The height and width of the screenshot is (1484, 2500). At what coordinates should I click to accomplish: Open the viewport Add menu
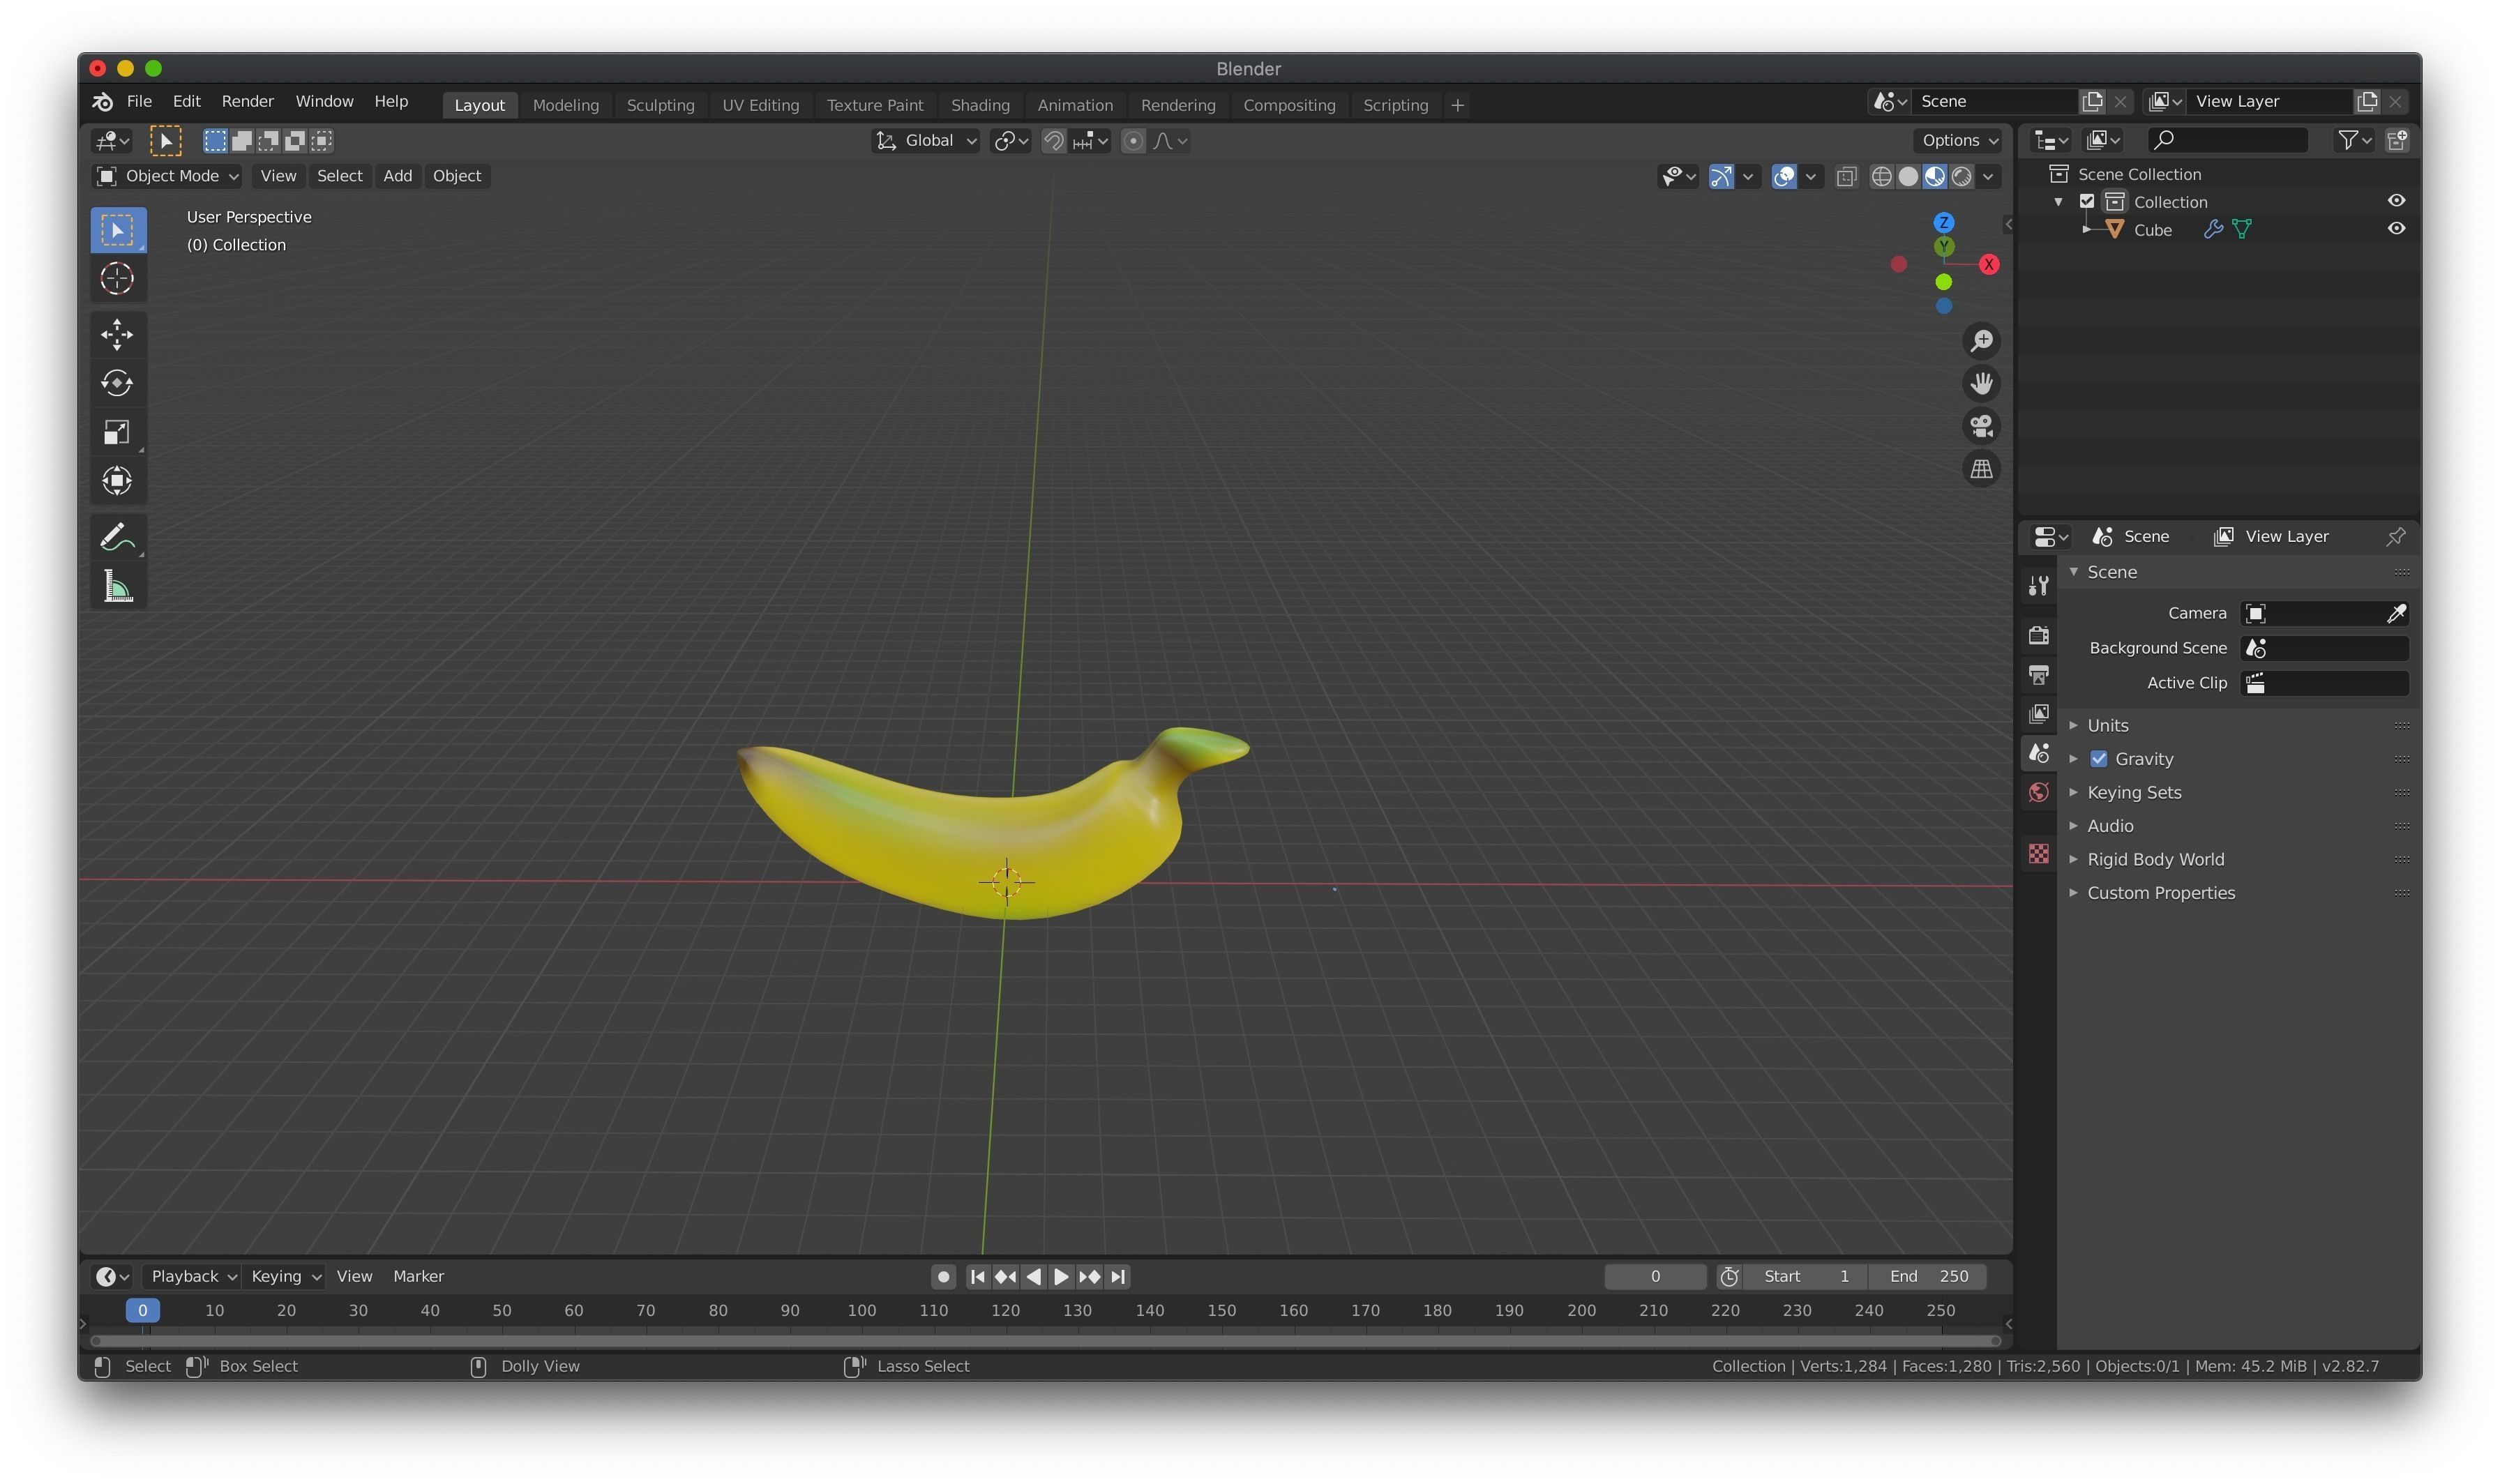[x=397, y=176]
